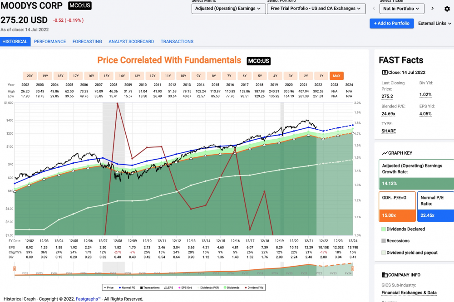Viewport: 454px width, 302px height.
Task: Toggle EPS series in chart legend
Action: pyautogui.click(x=169, y=287)
